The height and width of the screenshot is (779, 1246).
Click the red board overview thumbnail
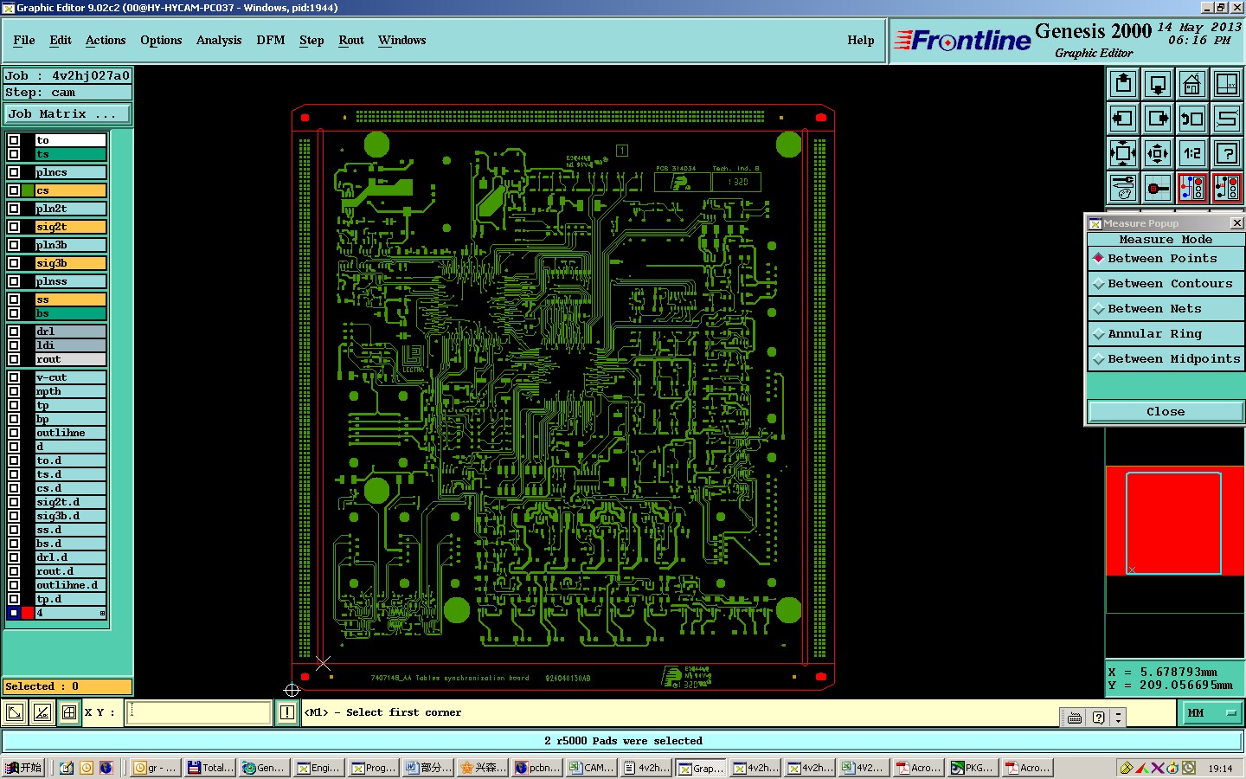coord(1174,521)
